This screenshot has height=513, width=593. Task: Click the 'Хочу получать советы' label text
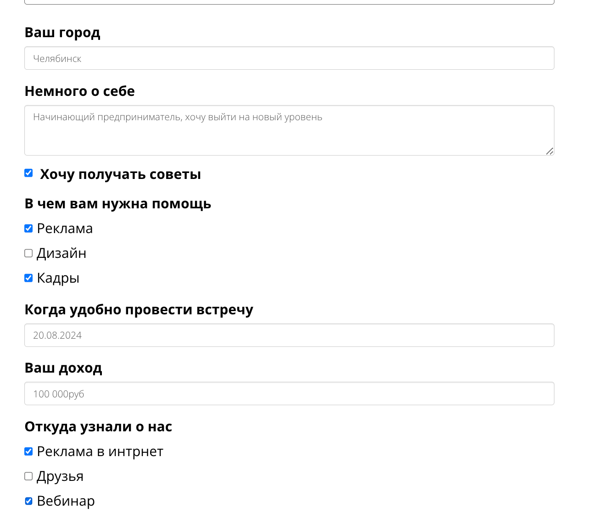pos(120,174)
